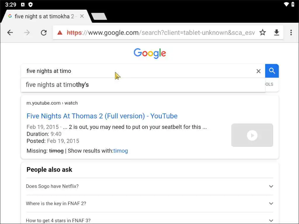Click the 'People also ask' heading
The image size is (299, 224).
(49, 169)
